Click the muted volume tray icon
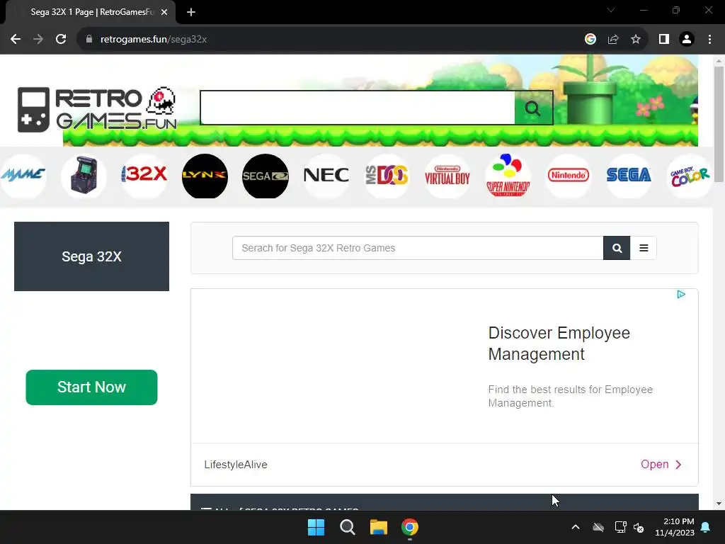 [639, 527]
